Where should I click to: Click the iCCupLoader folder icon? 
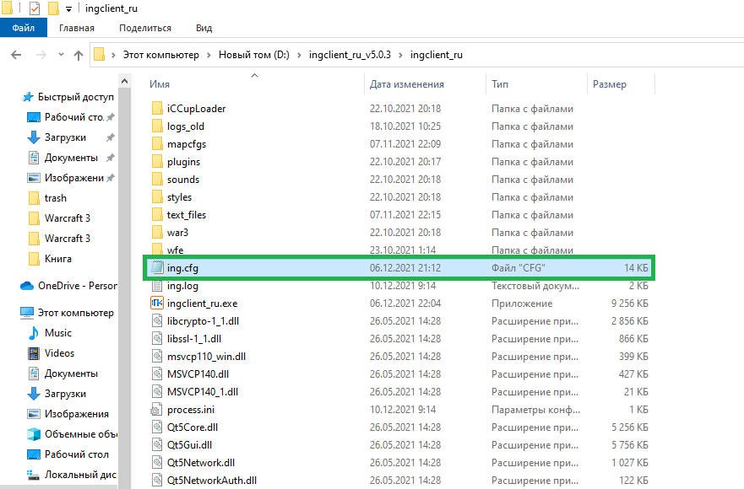point(156,109)
